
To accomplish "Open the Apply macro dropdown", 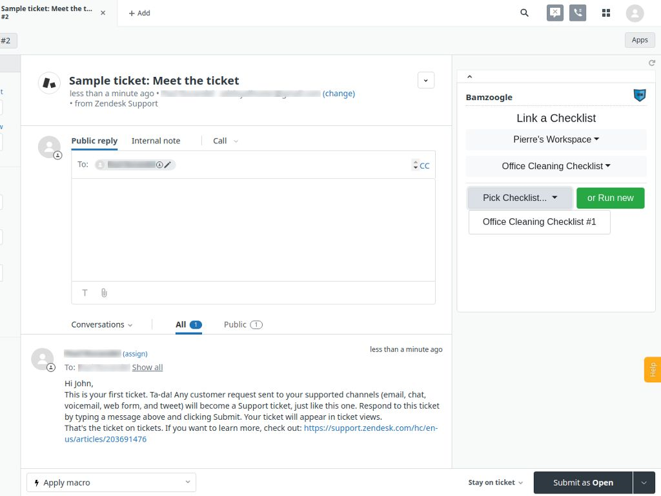I will [111, 482].
